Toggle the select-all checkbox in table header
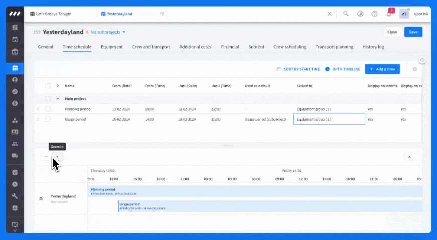 tap(48, 86)
